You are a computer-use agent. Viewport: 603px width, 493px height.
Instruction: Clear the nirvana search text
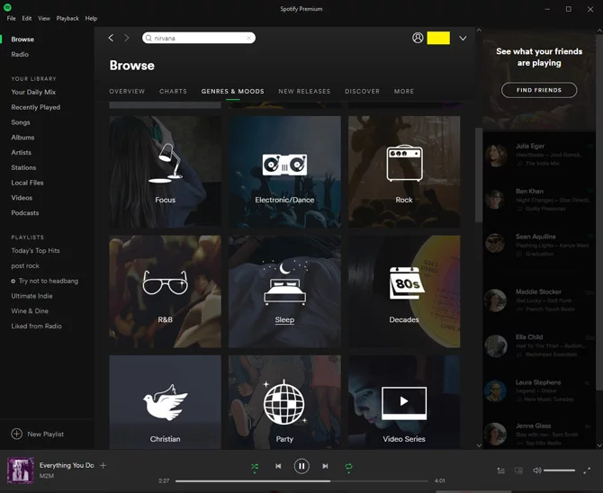[x=249, y=38]
